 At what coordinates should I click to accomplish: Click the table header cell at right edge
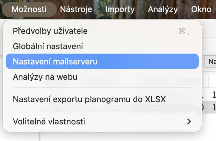212,81
